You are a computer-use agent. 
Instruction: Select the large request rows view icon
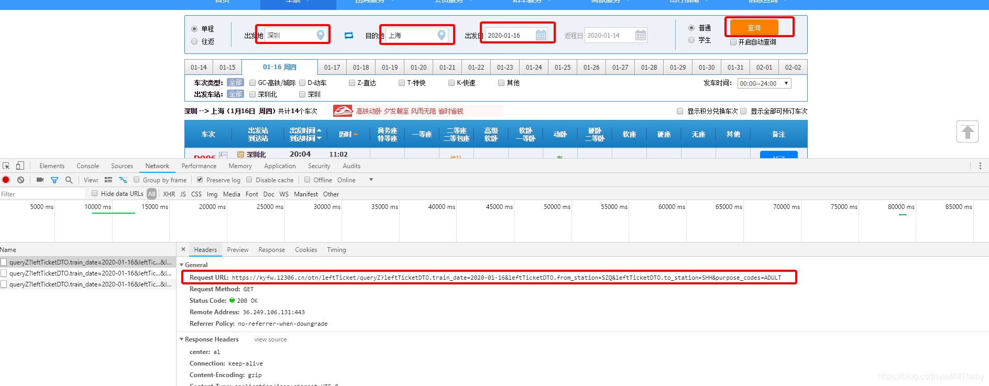click(x=108, y=180)
